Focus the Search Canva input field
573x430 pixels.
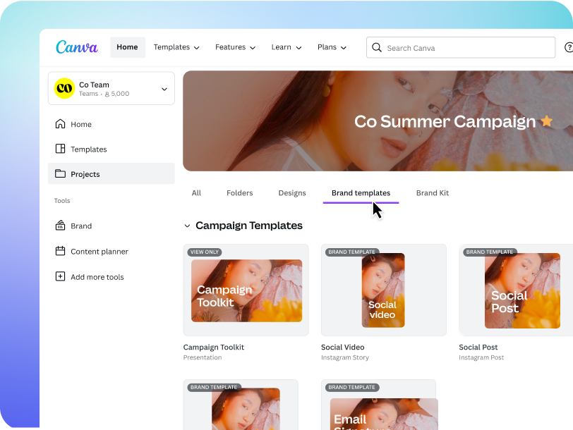[x=461, y=47]
